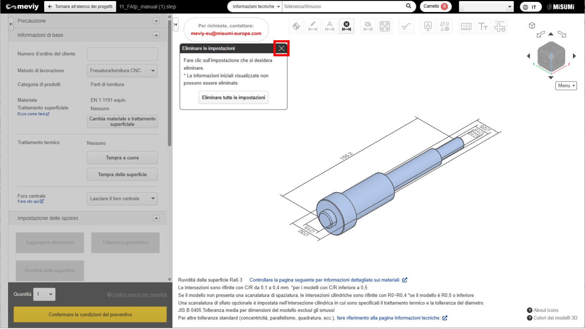This screenshot has width=585, height=329.
Task: Open the Foro centrale dropdown
Action: coord(122,198)
